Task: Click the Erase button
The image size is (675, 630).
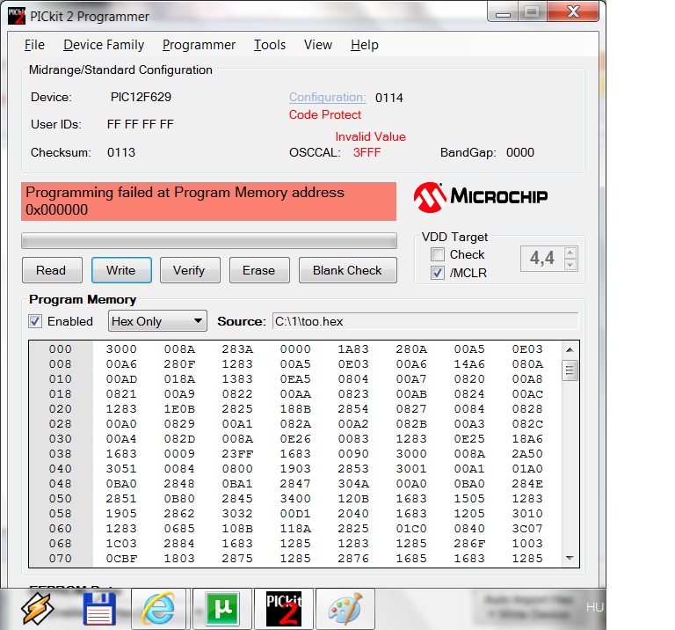Action: [259, 270]
